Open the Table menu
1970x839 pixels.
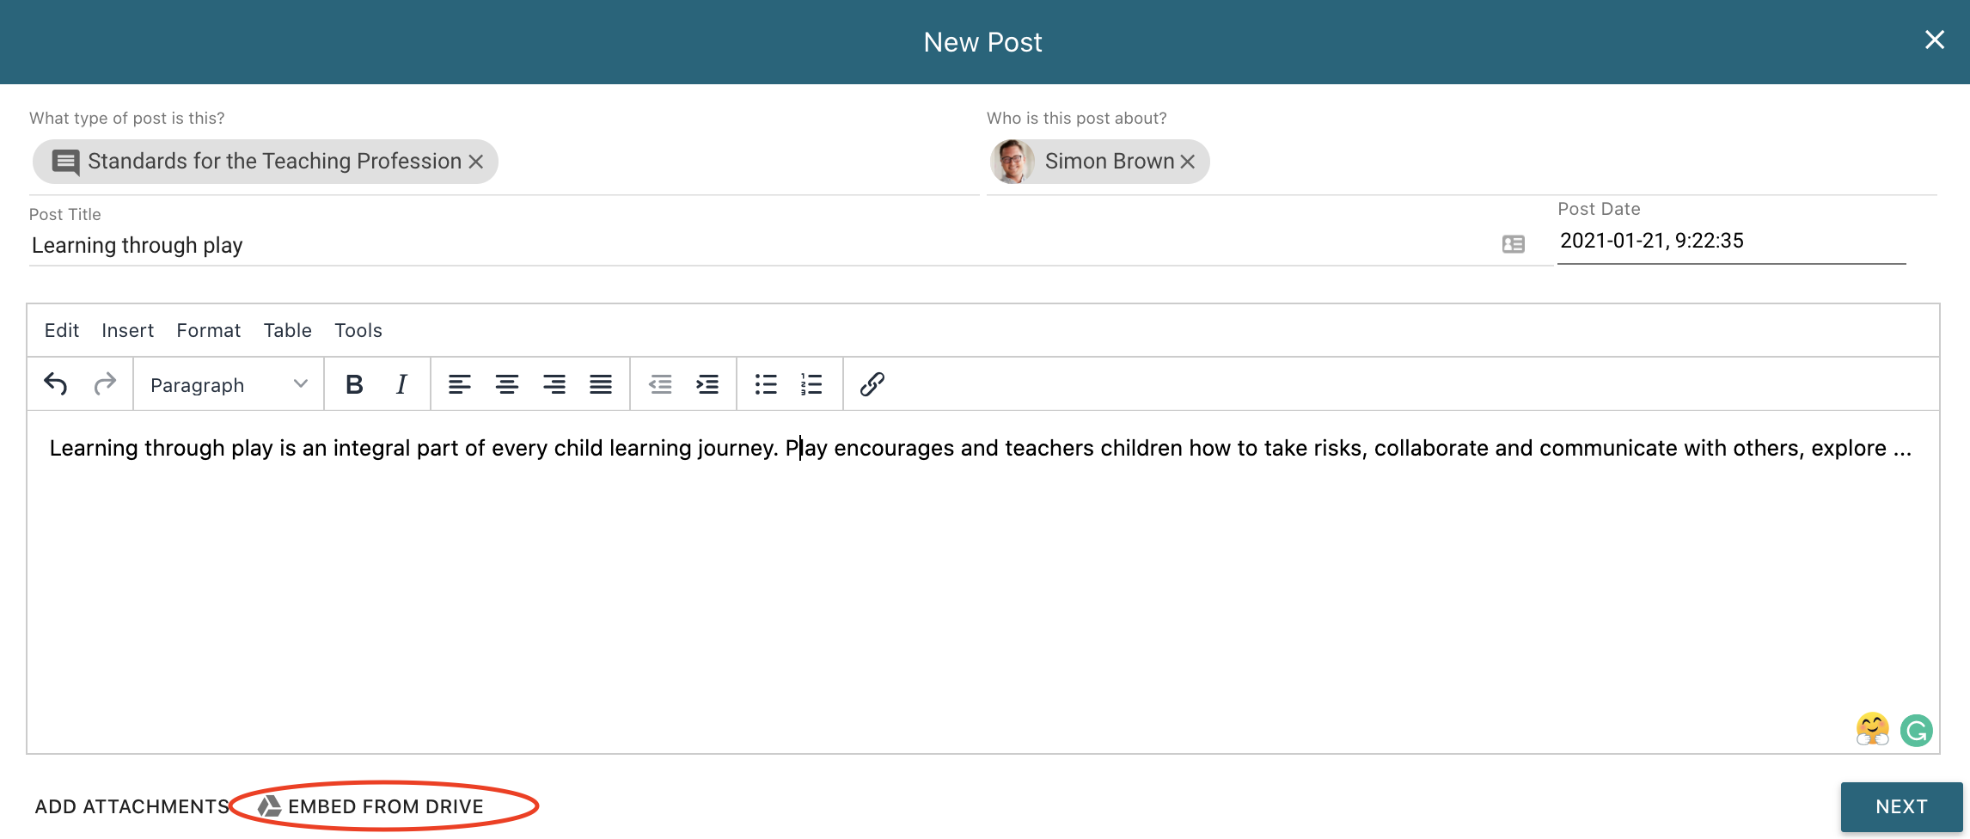click(287, 330)
